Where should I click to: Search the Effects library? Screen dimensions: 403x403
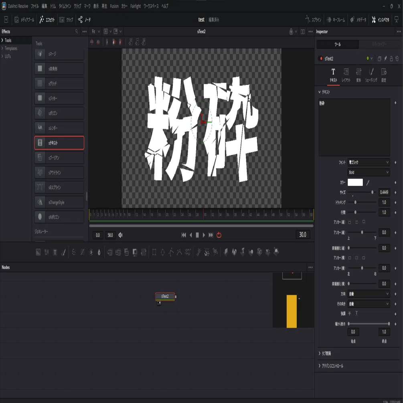[76, 31]
